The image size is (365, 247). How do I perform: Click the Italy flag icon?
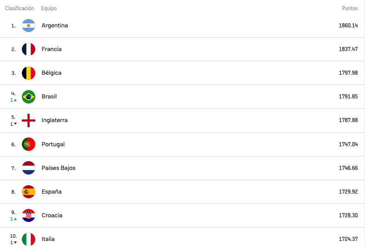[28, 239]
